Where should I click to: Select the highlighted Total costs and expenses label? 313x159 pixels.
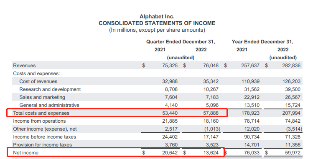coord(41,113)
